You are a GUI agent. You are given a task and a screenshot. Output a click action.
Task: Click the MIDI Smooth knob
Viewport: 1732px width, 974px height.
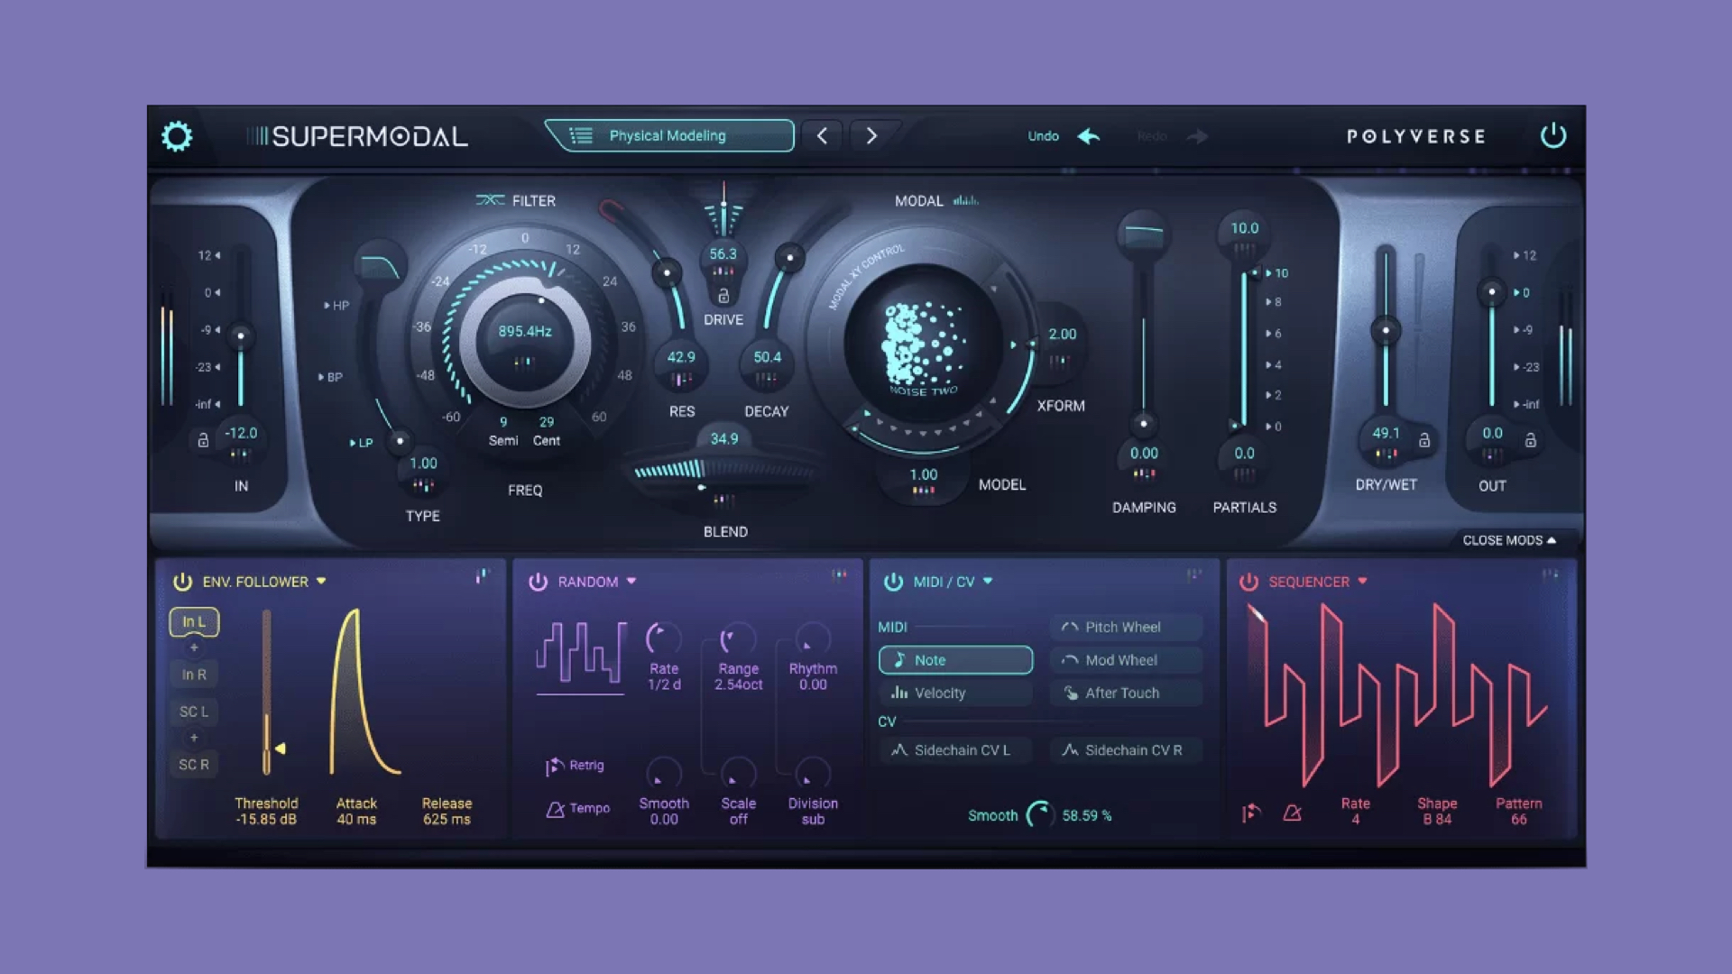(1040, 815)
